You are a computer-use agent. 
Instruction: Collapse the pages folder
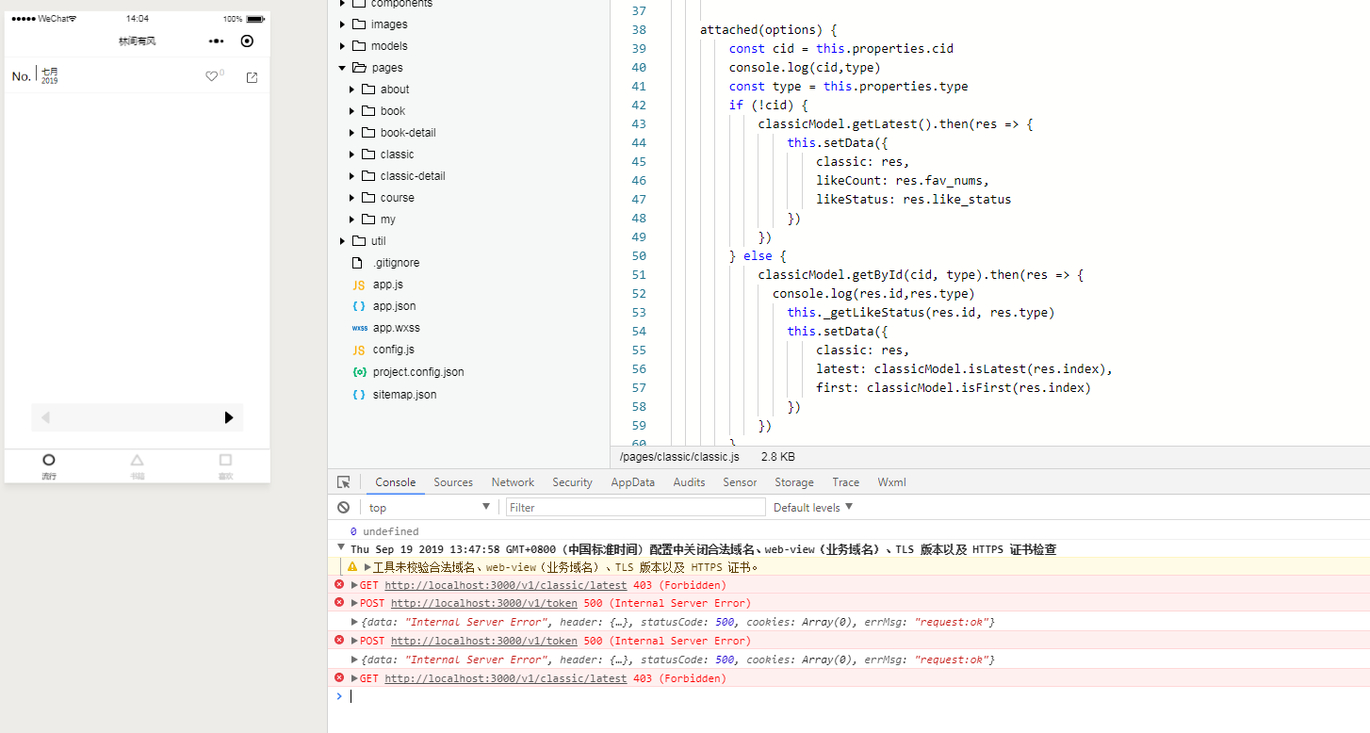[343, 68]
